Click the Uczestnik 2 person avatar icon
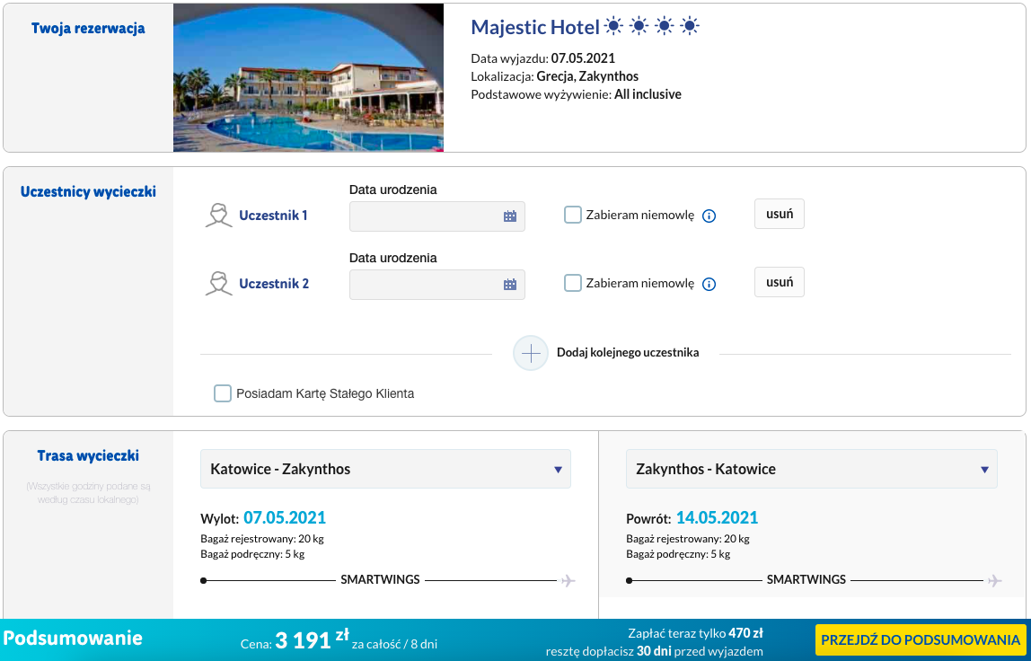The width and height of the screenshot is (1031, 661). tap(219, 284)
